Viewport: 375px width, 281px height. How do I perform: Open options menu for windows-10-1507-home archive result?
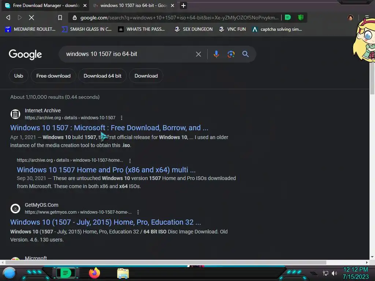[130, 161]
